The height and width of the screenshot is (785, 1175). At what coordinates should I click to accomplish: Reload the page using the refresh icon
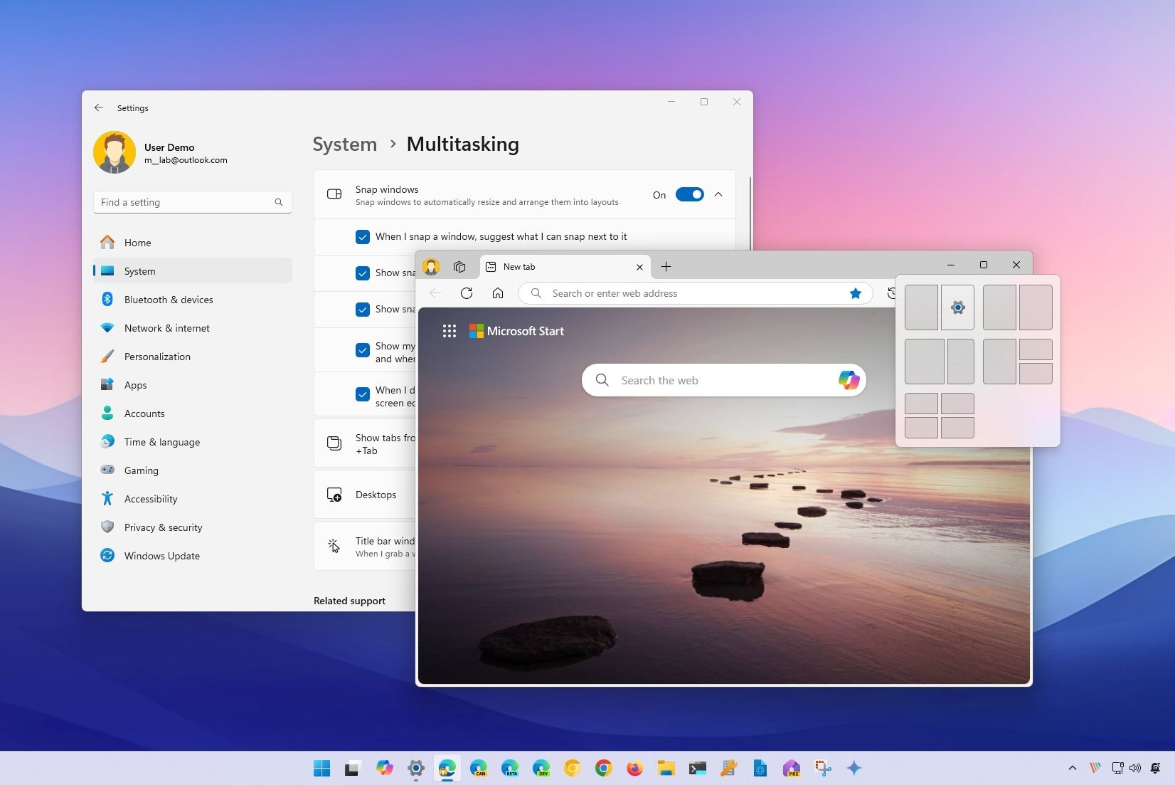467,293
